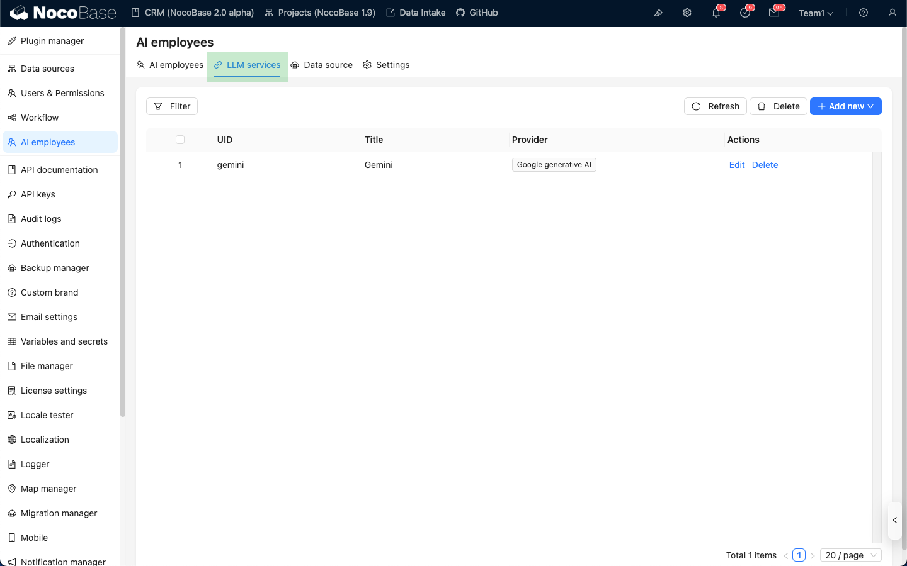
Task: Open the user profile icon
Action: click(893, 13)
